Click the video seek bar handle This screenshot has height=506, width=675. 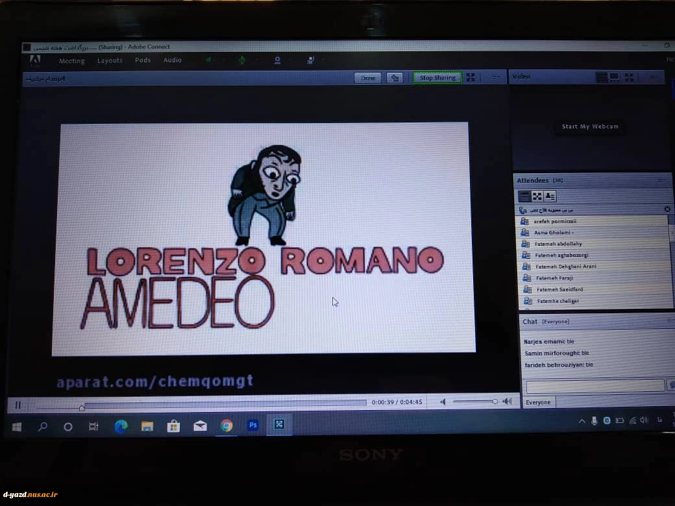click(x=82, y=407)
